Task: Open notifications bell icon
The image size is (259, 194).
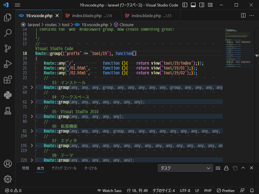Action: (x=252, y=191)
